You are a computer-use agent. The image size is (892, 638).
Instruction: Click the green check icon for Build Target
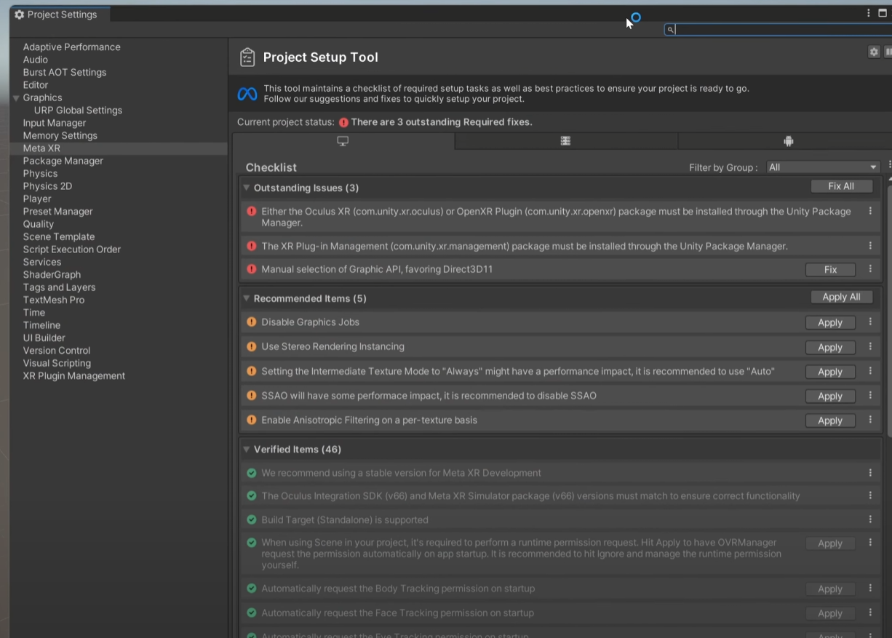click(x=252, y=520)
